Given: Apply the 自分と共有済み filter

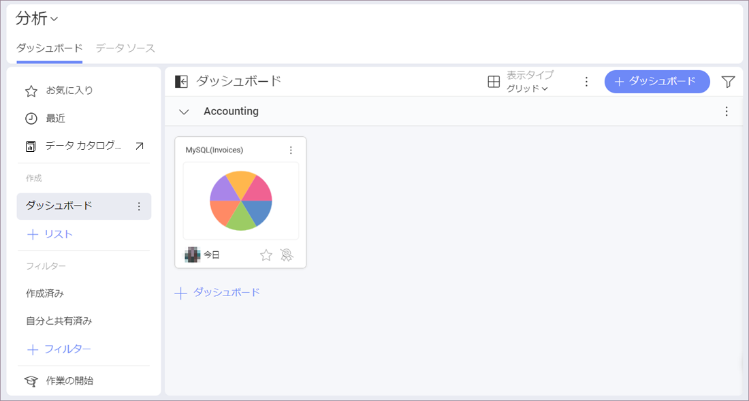Looking at the screenshot, I should click(x=59, y=321).
